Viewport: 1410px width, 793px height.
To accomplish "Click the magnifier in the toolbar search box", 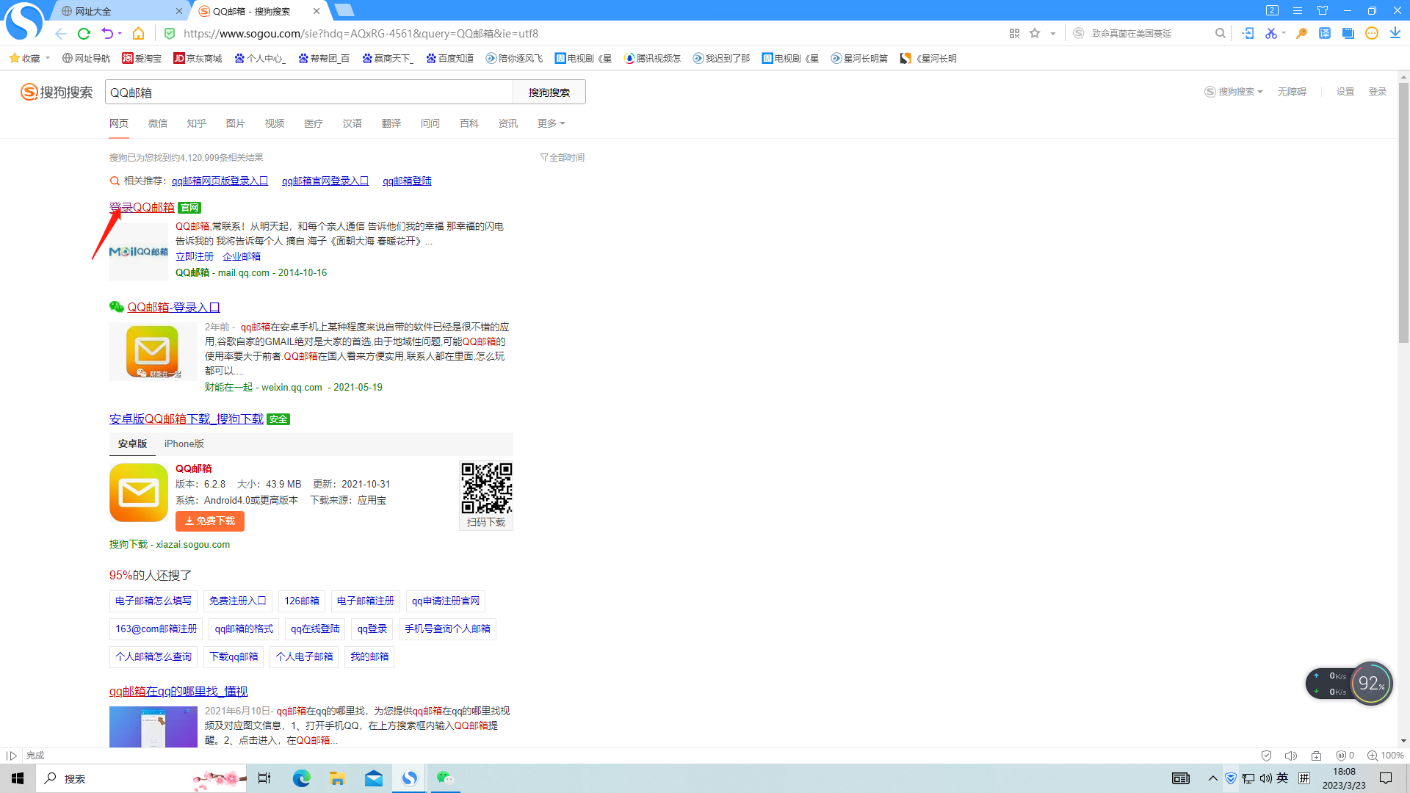I will 1221,33.
